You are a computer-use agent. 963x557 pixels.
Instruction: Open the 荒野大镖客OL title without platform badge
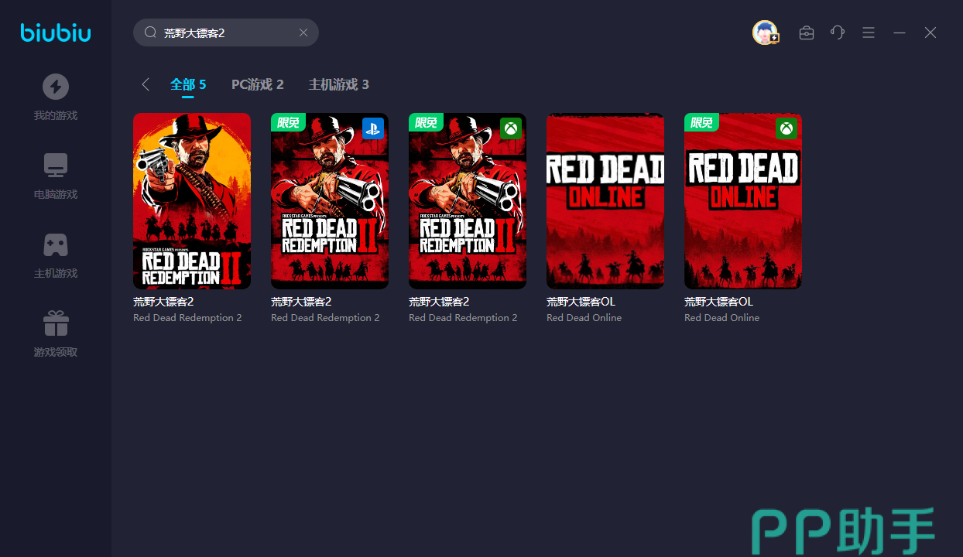click(x=581, y=302)
